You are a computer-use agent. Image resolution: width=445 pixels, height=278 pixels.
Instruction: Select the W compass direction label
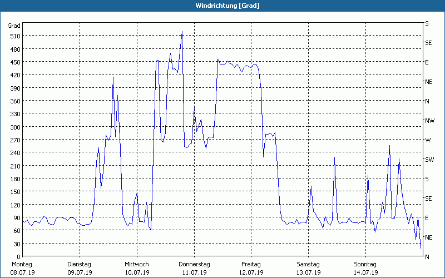point(428,140)
